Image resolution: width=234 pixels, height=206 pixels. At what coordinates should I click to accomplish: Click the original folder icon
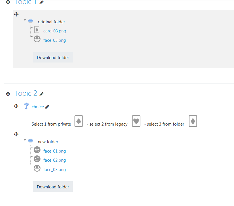click(x=30, y=21)
